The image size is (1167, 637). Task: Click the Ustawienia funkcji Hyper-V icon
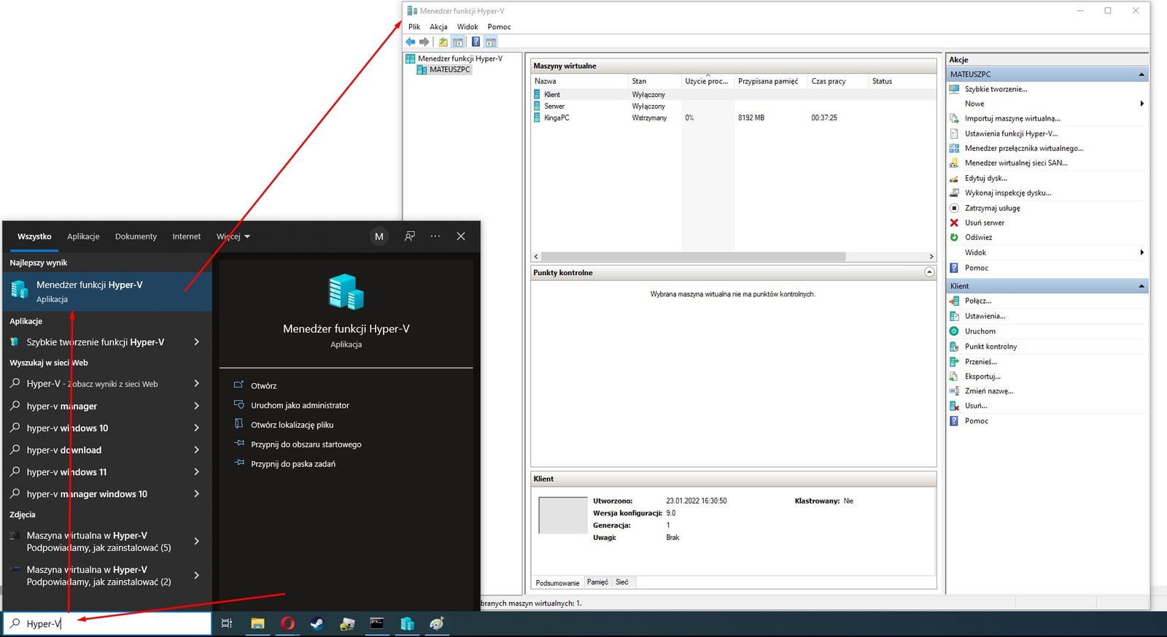[x=954, y=134]
